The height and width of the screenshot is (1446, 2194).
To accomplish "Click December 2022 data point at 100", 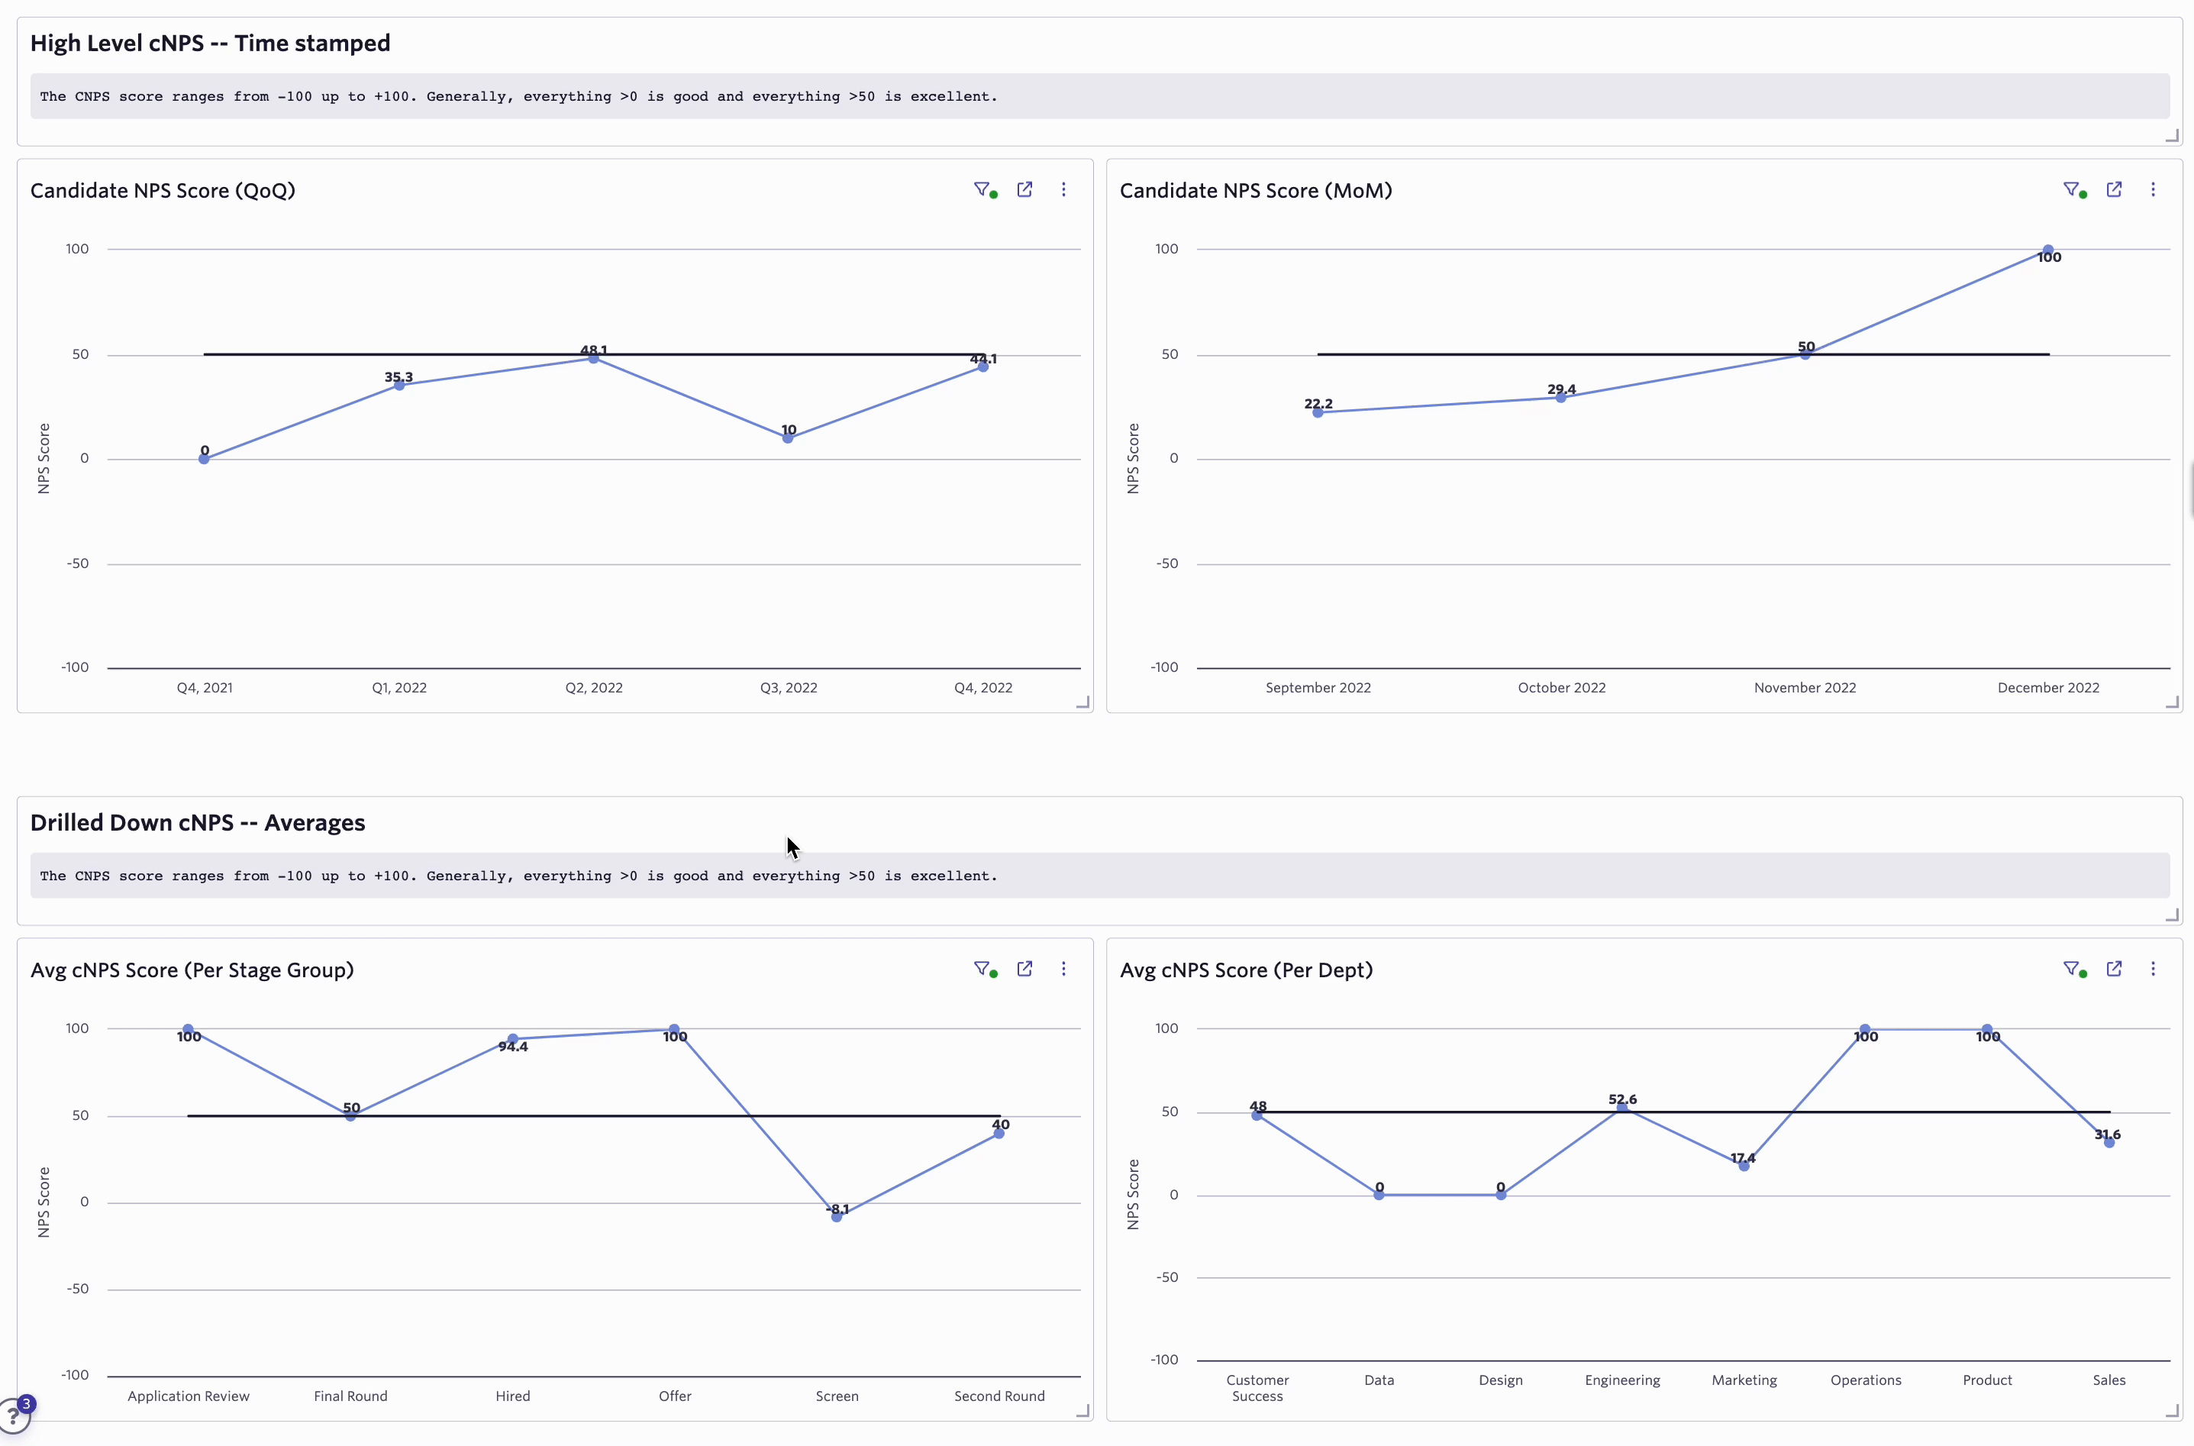I will coord(2047,250).
